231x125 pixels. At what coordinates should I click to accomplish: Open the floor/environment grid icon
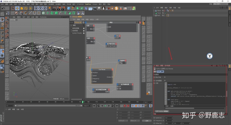[90, 8]
